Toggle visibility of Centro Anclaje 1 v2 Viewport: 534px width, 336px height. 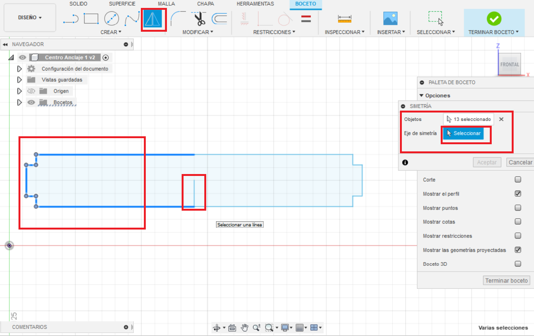[x=23, y=57]
